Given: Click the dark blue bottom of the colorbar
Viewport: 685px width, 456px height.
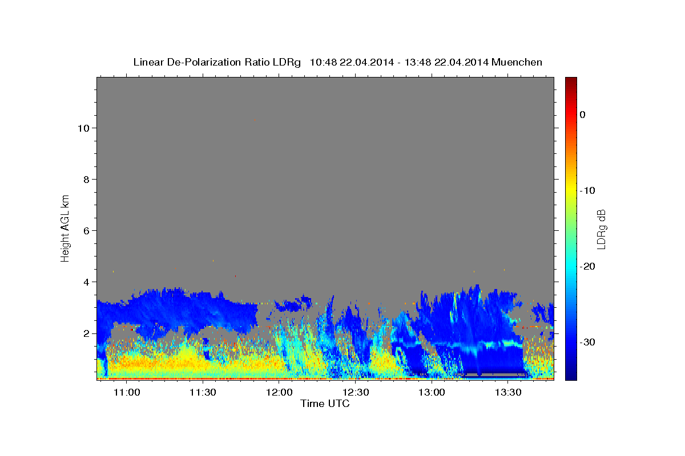Looking at the screenshot, I should tap(571, 373).
